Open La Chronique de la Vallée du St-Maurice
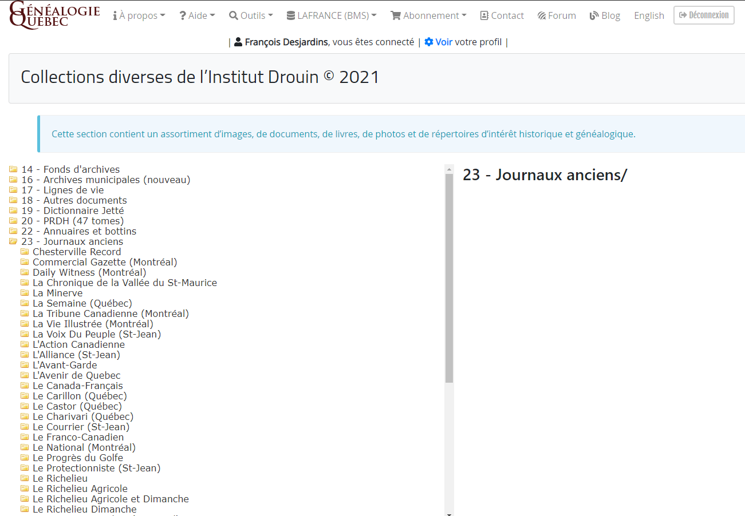The width and height of the screenshot is (745, 516). pos(125,283)
